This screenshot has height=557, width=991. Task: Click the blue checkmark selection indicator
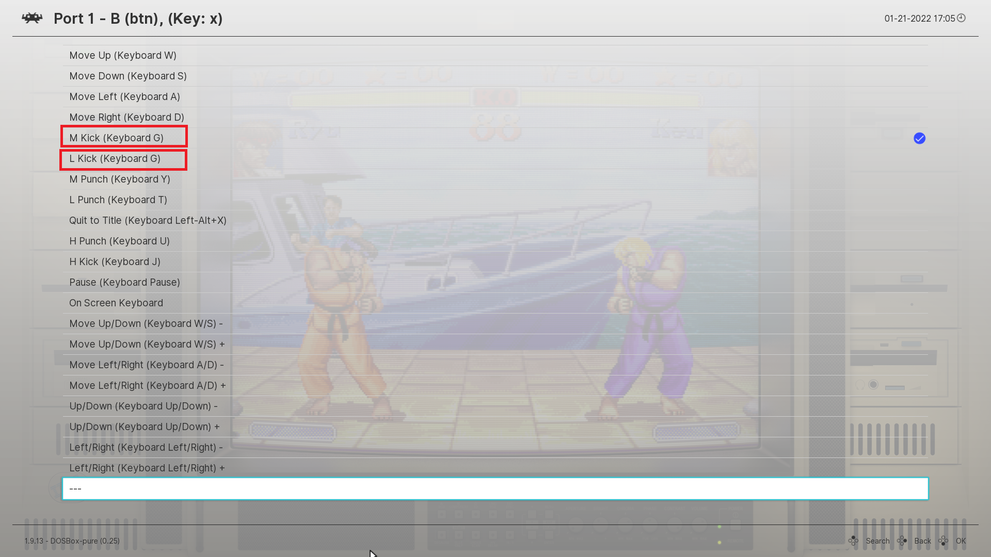tap(919, 138)
